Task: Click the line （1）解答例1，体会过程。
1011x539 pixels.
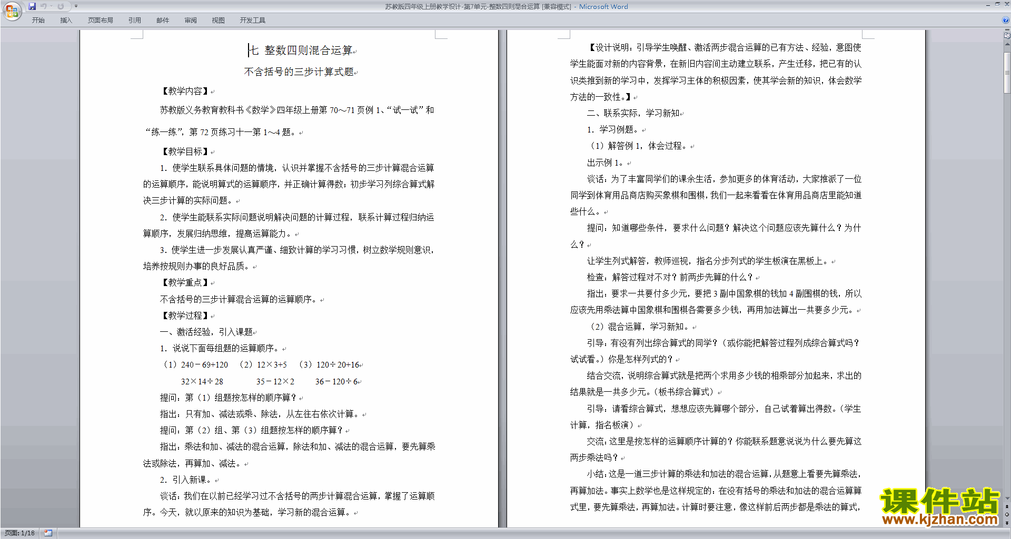Action: tap(638, 146)
